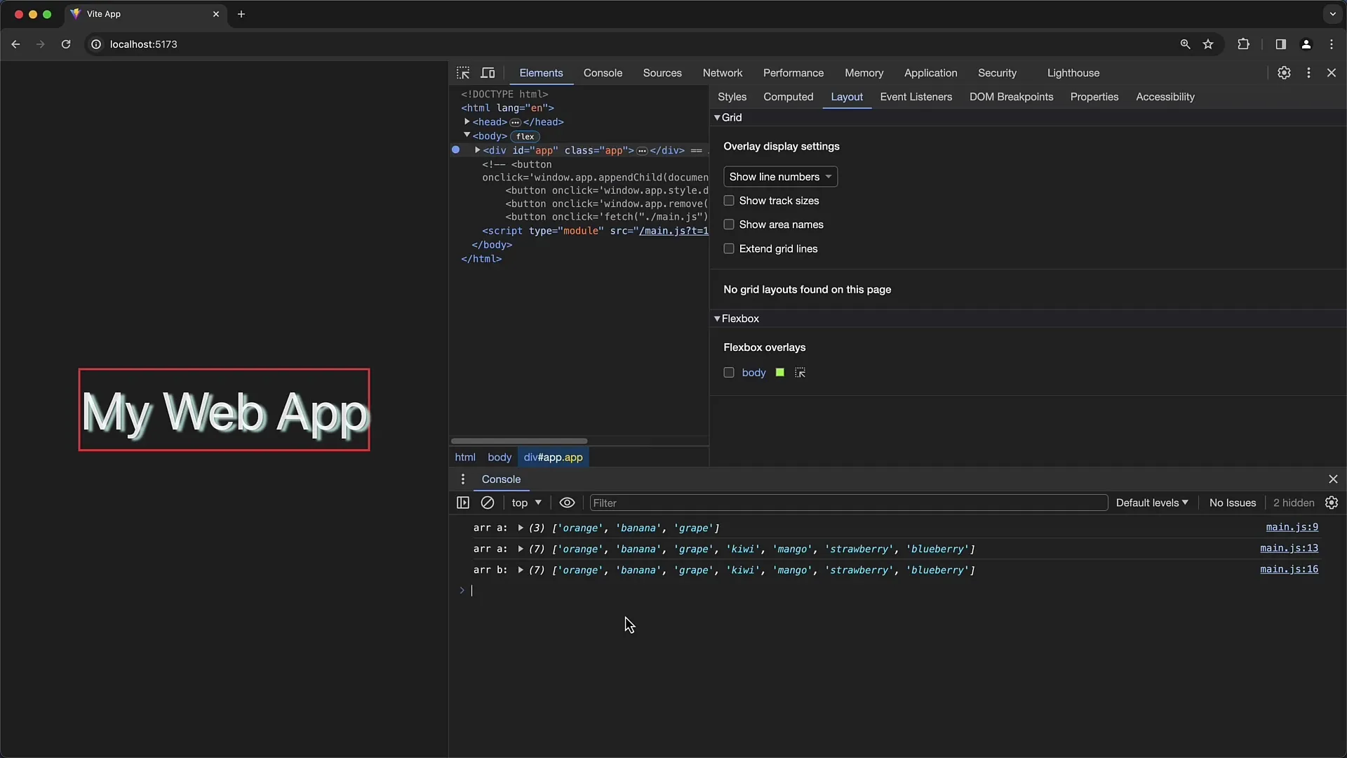Open the Performance panel
The width and height of the screenshot is (1347, 758).
[x=793, y=73]
